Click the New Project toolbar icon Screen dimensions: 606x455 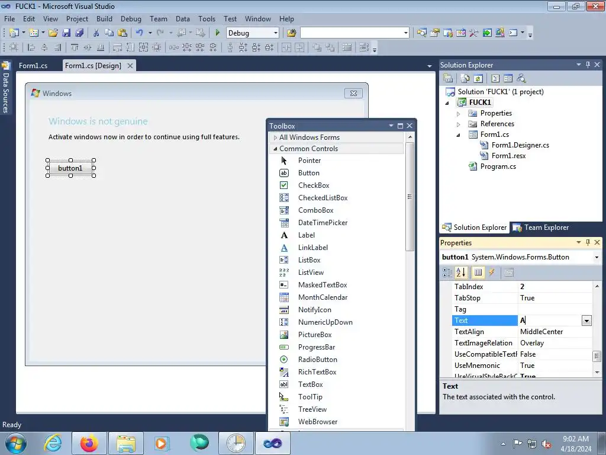14,33
